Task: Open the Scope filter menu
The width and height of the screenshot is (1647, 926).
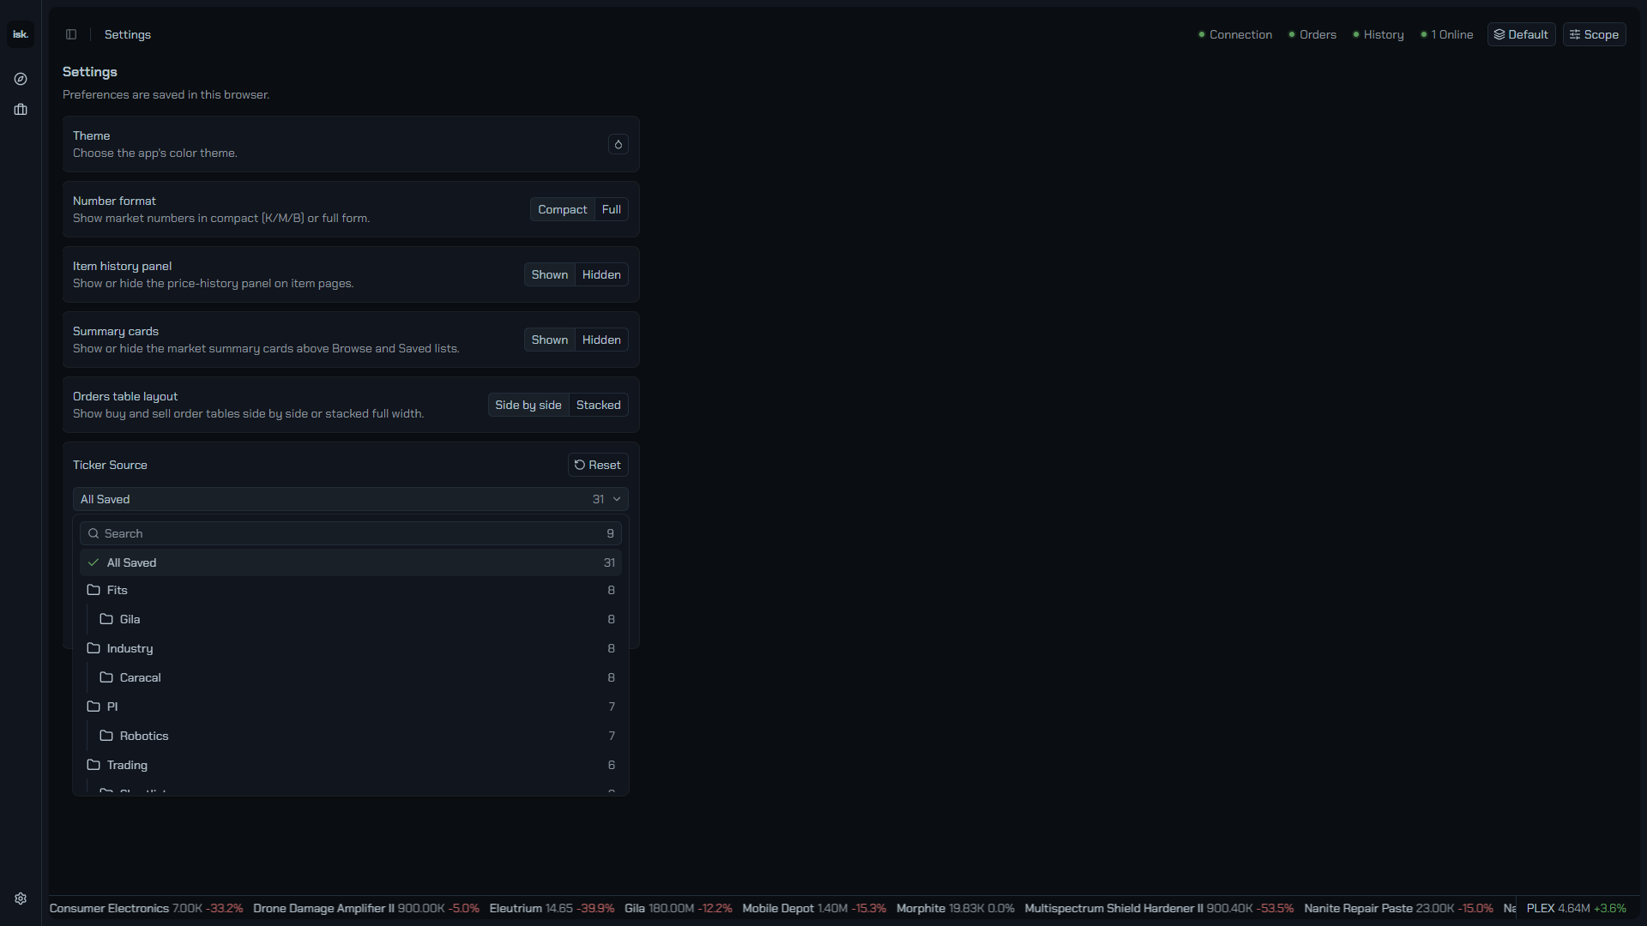Action: (x=1594, y=34)
